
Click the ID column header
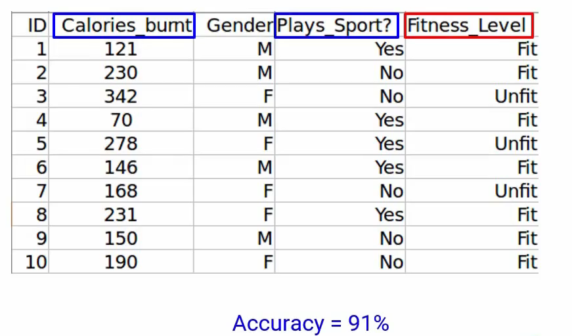point(35,26)
